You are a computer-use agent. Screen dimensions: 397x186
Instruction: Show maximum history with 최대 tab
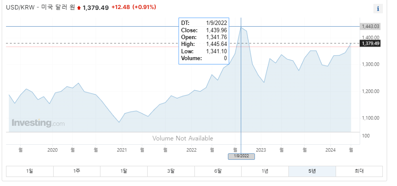[x=359, y=171]
